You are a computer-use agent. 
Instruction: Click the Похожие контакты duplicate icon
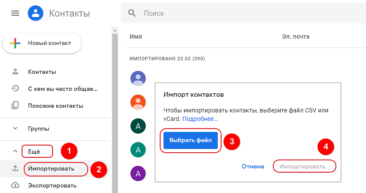[15, 106]
